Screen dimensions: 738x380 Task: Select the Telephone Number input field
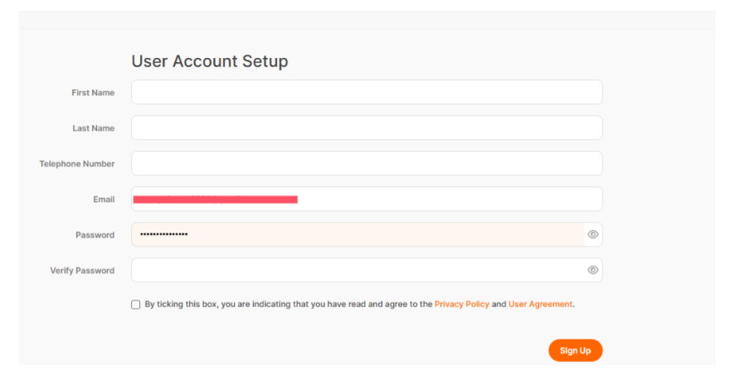[367, 163]
